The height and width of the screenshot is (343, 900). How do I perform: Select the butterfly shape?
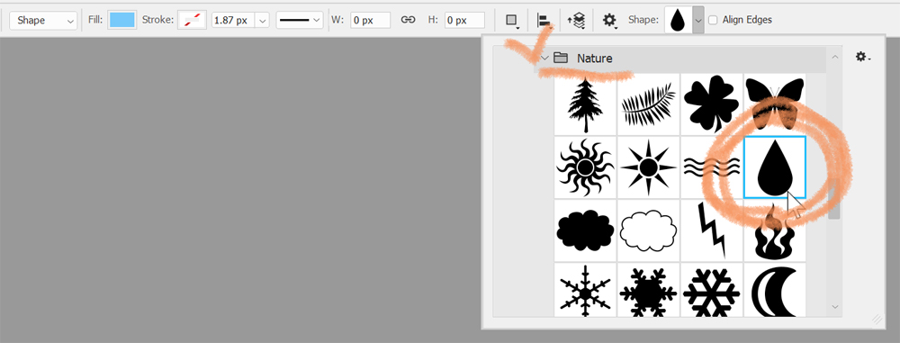click(x=774, y=104)
